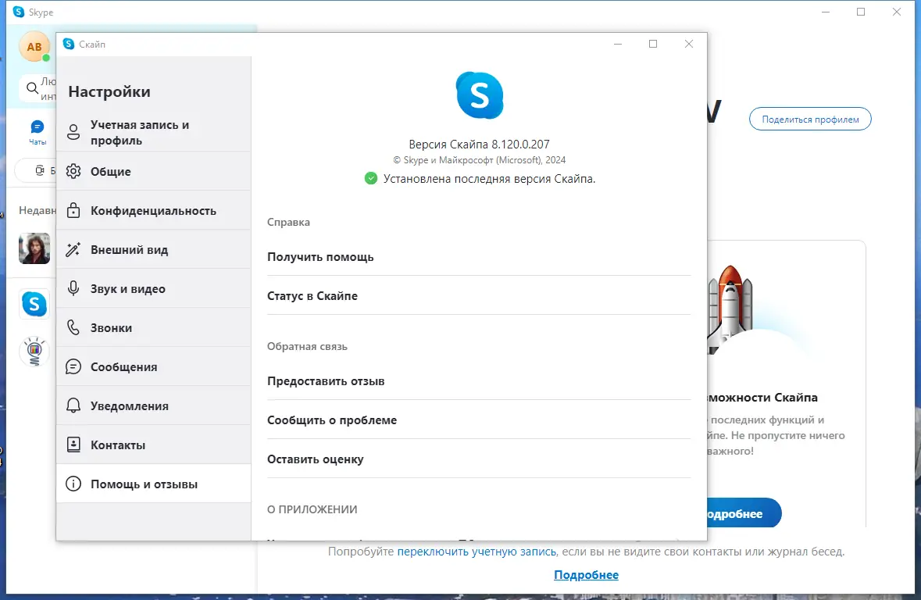Click the green checkmark update status icon
The image size is (921, 600).
[370, 178]
